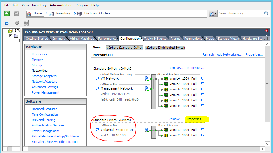The image size is (273, 153).
Task: Click the red alert icon in host header
Action: (266, 31)
